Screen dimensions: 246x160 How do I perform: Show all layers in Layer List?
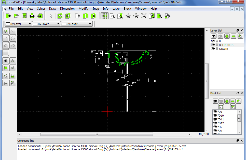[214, 36]
